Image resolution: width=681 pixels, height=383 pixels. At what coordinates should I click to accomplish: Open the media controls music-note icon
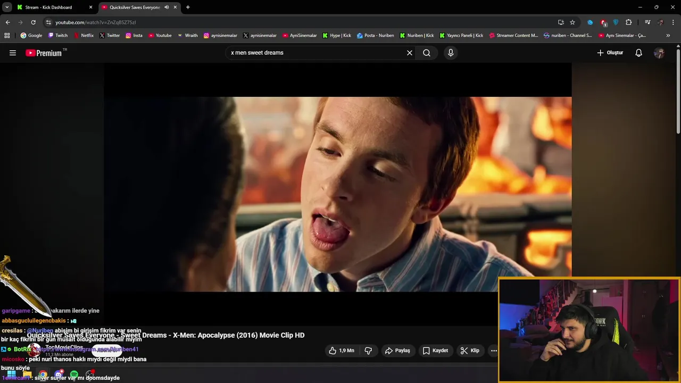click(647, 22)
